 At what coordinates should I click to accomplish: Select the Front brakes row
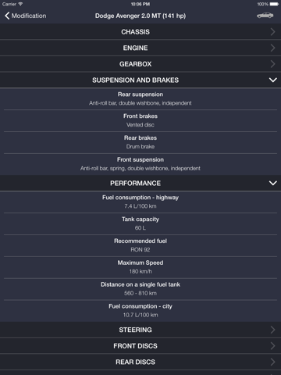(x=140, y=120)
